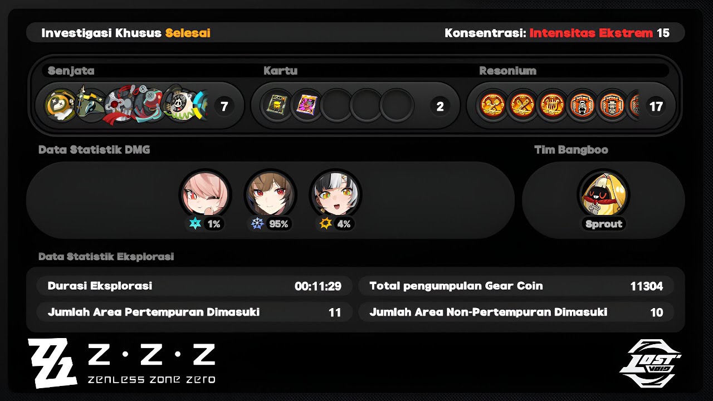Select the brown-haired character with 95% damage
Image resolution: width=713 pixels, height=401 pixels.
click(x=270, y=195)
